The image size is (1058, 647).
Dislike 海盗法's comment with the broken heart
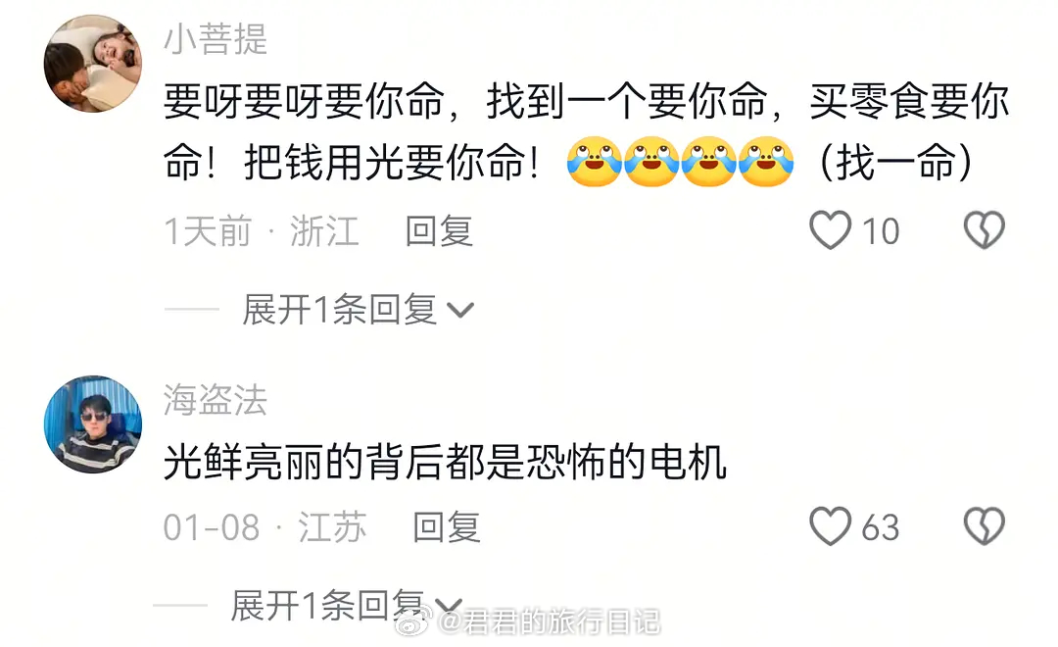pos(984,526)
